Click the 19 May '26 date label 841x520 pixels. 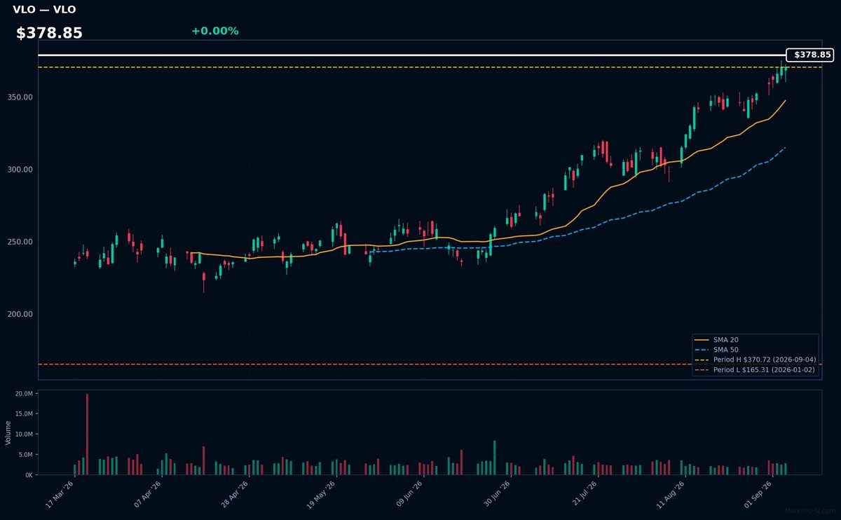click(321, 495)
